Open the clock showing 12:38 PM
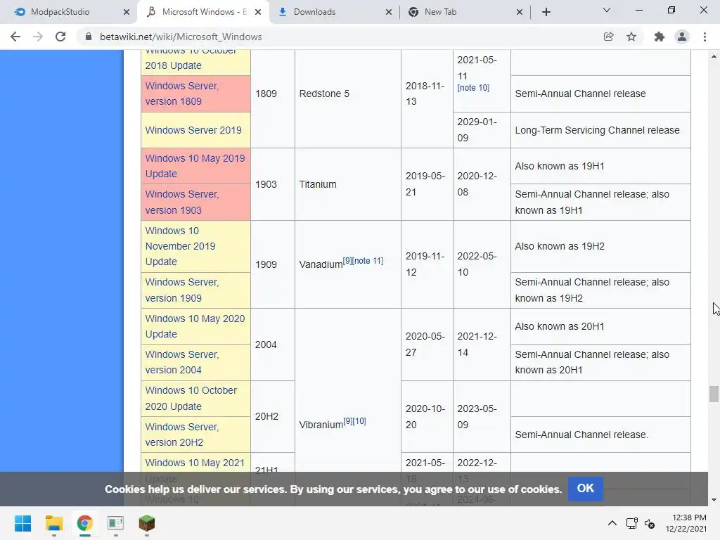This screenshot has height=540, width=720. pos(686,523)
